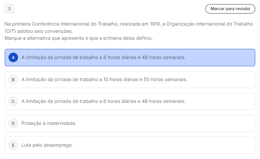This screenshot has height=159, width=260.
Task: Click the question number 3 badge
Action: pos(9,9)
